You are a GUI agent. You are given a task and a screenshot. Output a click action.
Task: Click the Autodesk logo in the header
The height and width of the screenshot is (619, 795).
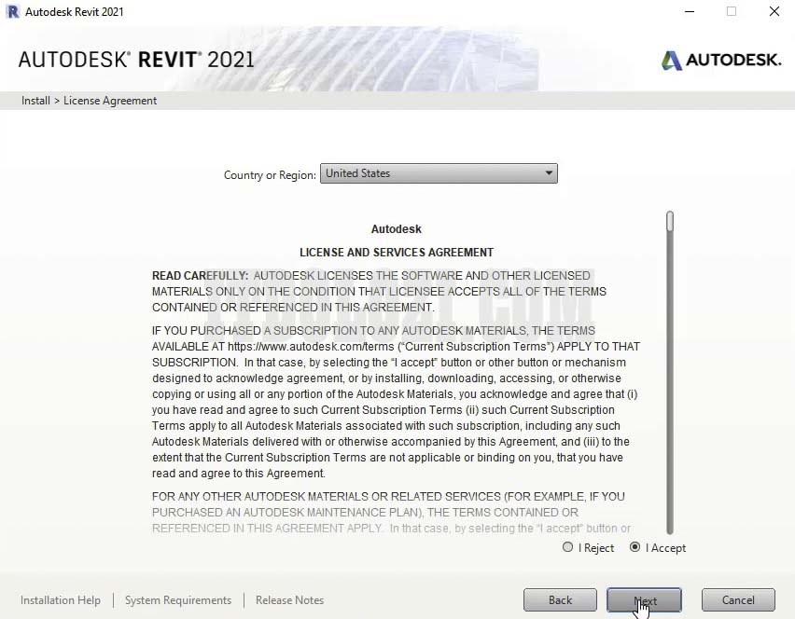click(x=720, y=60)
